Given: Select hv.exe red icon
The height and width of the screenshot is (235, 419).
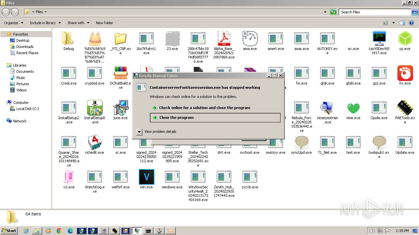Looking at the screenshot, I should (405, 73).
